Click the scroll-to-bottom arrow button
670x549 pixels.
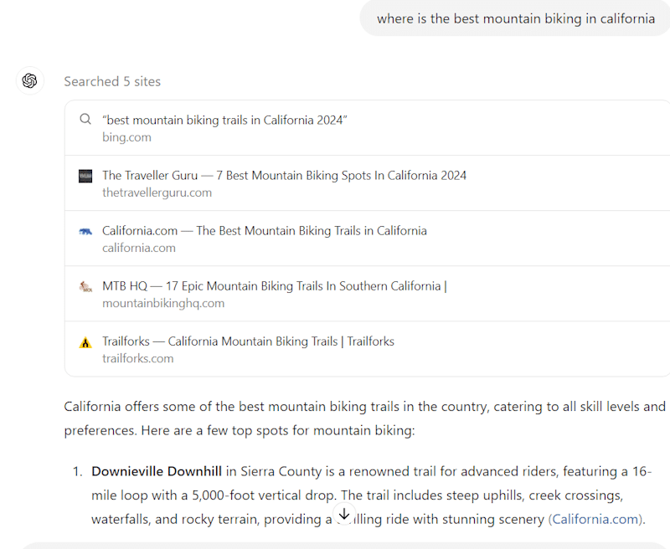[x=344, y=514]
